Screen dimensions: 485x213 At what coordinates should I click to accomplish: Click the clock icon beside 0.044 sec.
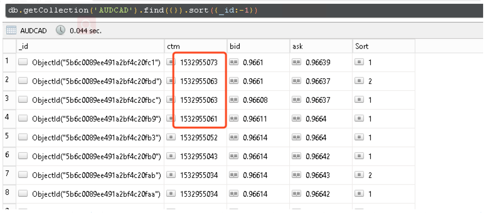tap(60, 30)
